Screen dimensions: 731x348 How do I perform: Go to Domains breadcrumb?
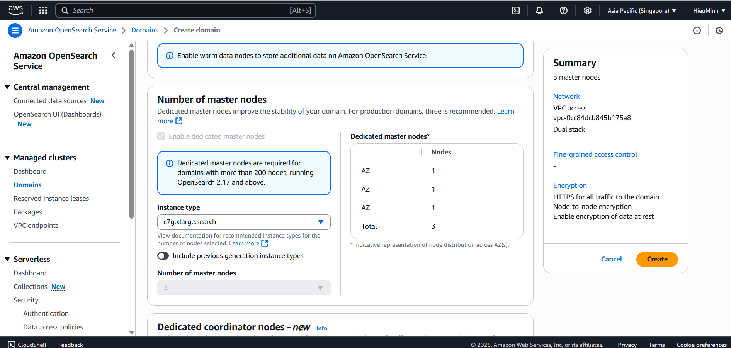click(145, 30)
